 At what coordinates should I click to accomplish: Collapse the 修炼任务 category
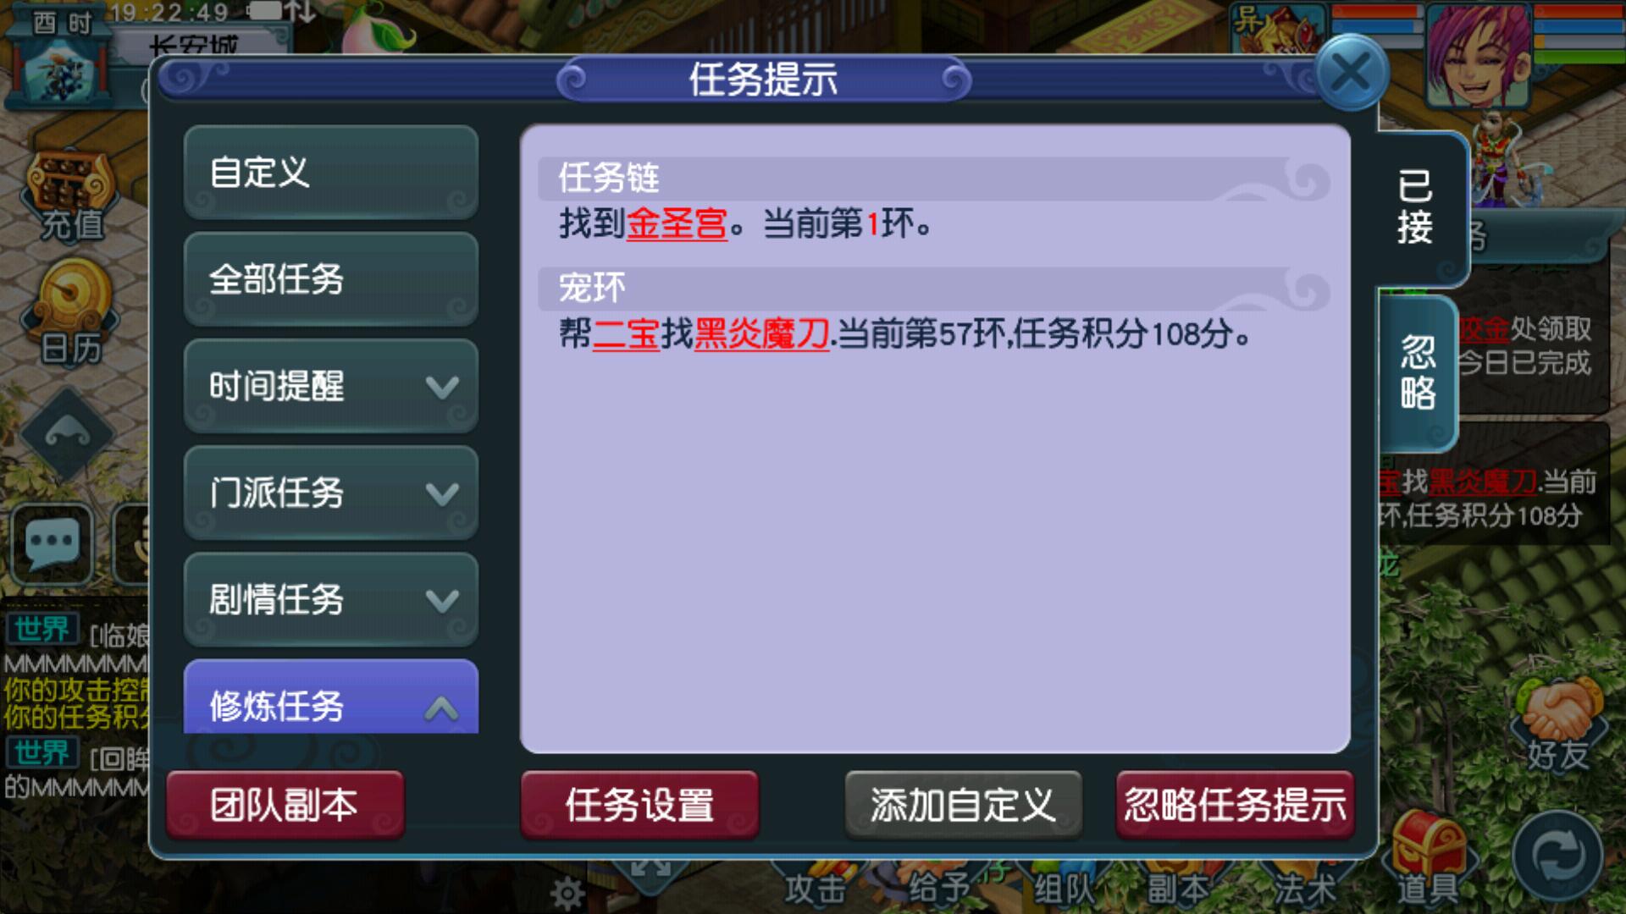331,697
